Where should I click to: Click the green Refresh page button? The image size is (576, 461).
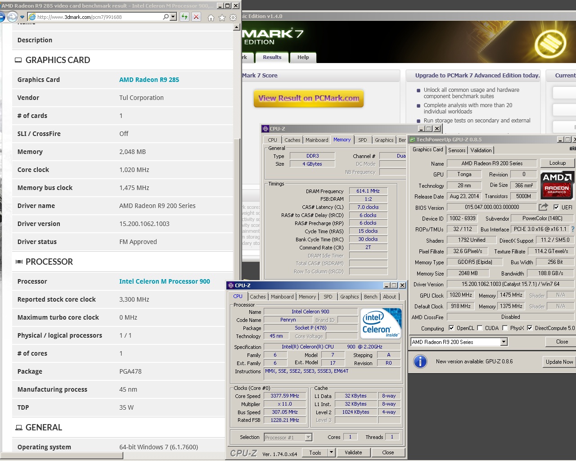click(184, 17)
